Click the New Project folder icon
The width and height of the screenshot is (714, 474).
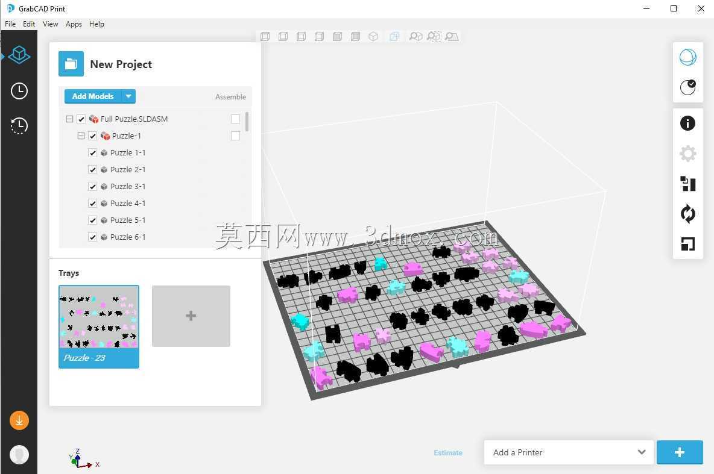point(71,64)
